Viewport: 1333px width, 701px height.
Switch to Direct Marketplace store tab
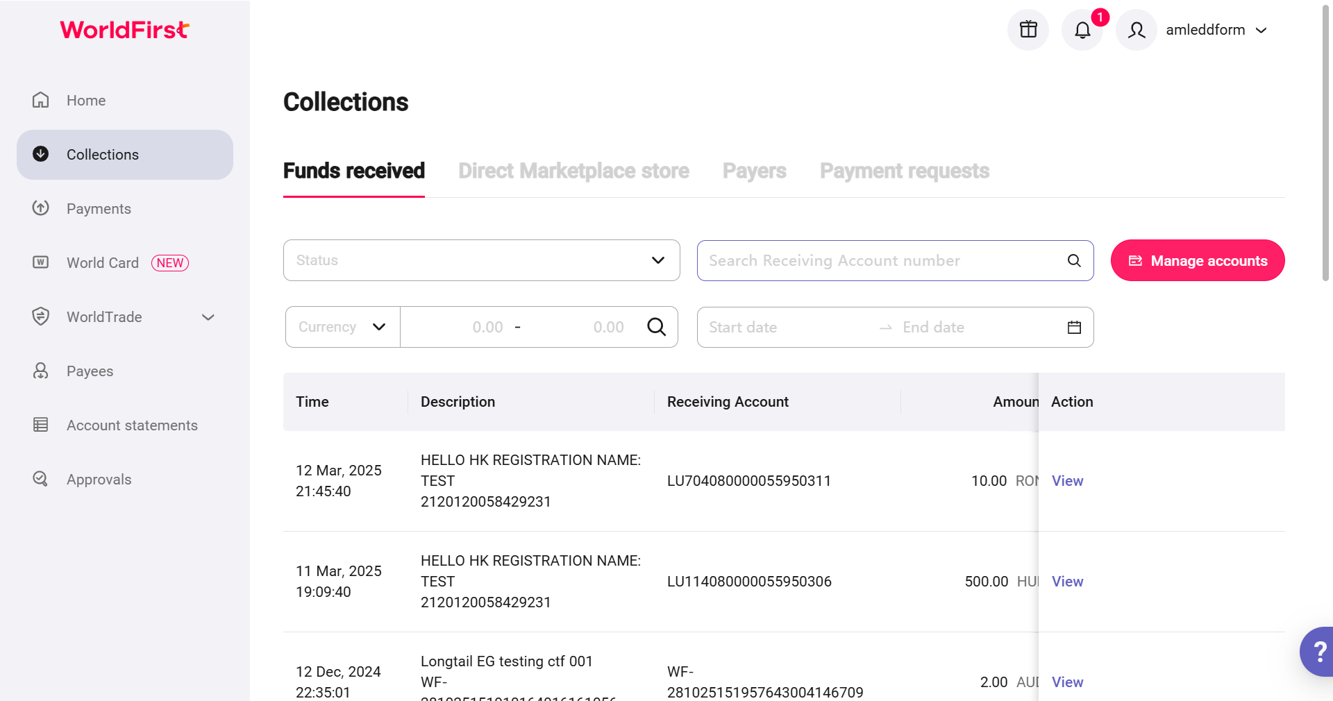pyautogui.click(x=573, y=171)
